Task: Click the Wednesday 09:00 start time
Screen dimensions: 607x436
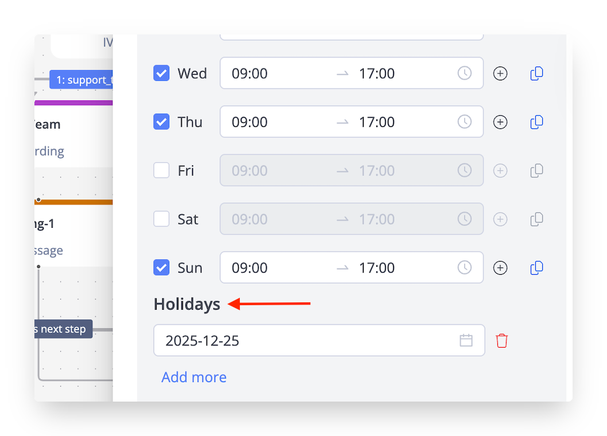Action: coord(250,73)
